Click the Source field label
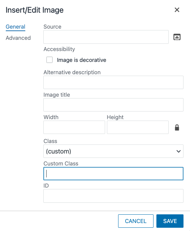Viewport: 190px width, 231px height. click(52, 27)
